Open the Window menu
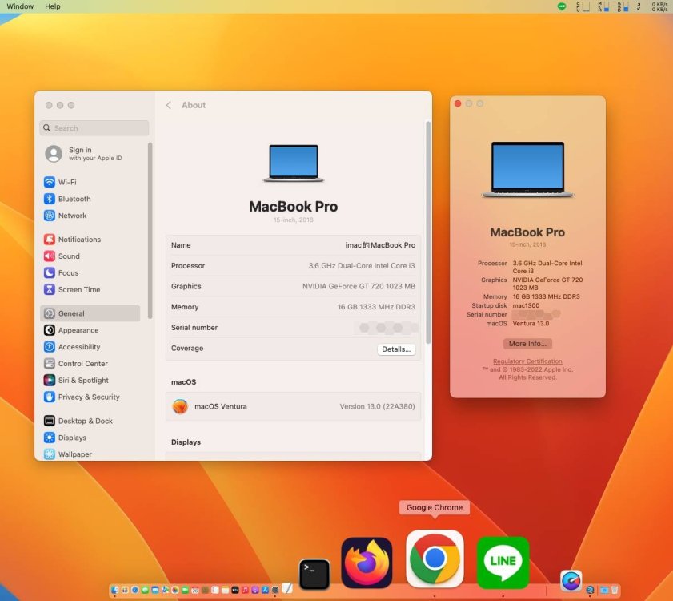The height and width of the screenshot is (601, 673). tap(20, 6)
